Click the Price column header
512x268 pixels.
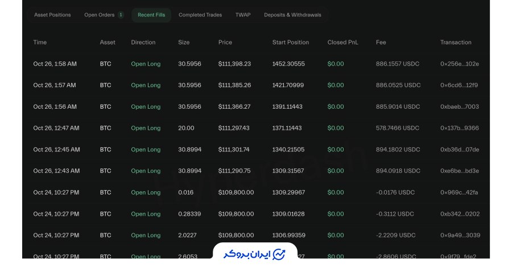tap(225, 42)
